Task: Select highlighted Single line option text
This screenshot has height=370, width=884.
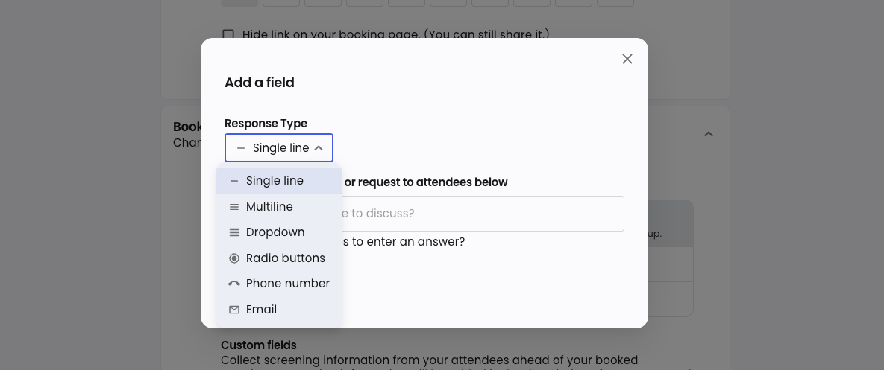Action: pyautogui.click(x=275, y=181)
